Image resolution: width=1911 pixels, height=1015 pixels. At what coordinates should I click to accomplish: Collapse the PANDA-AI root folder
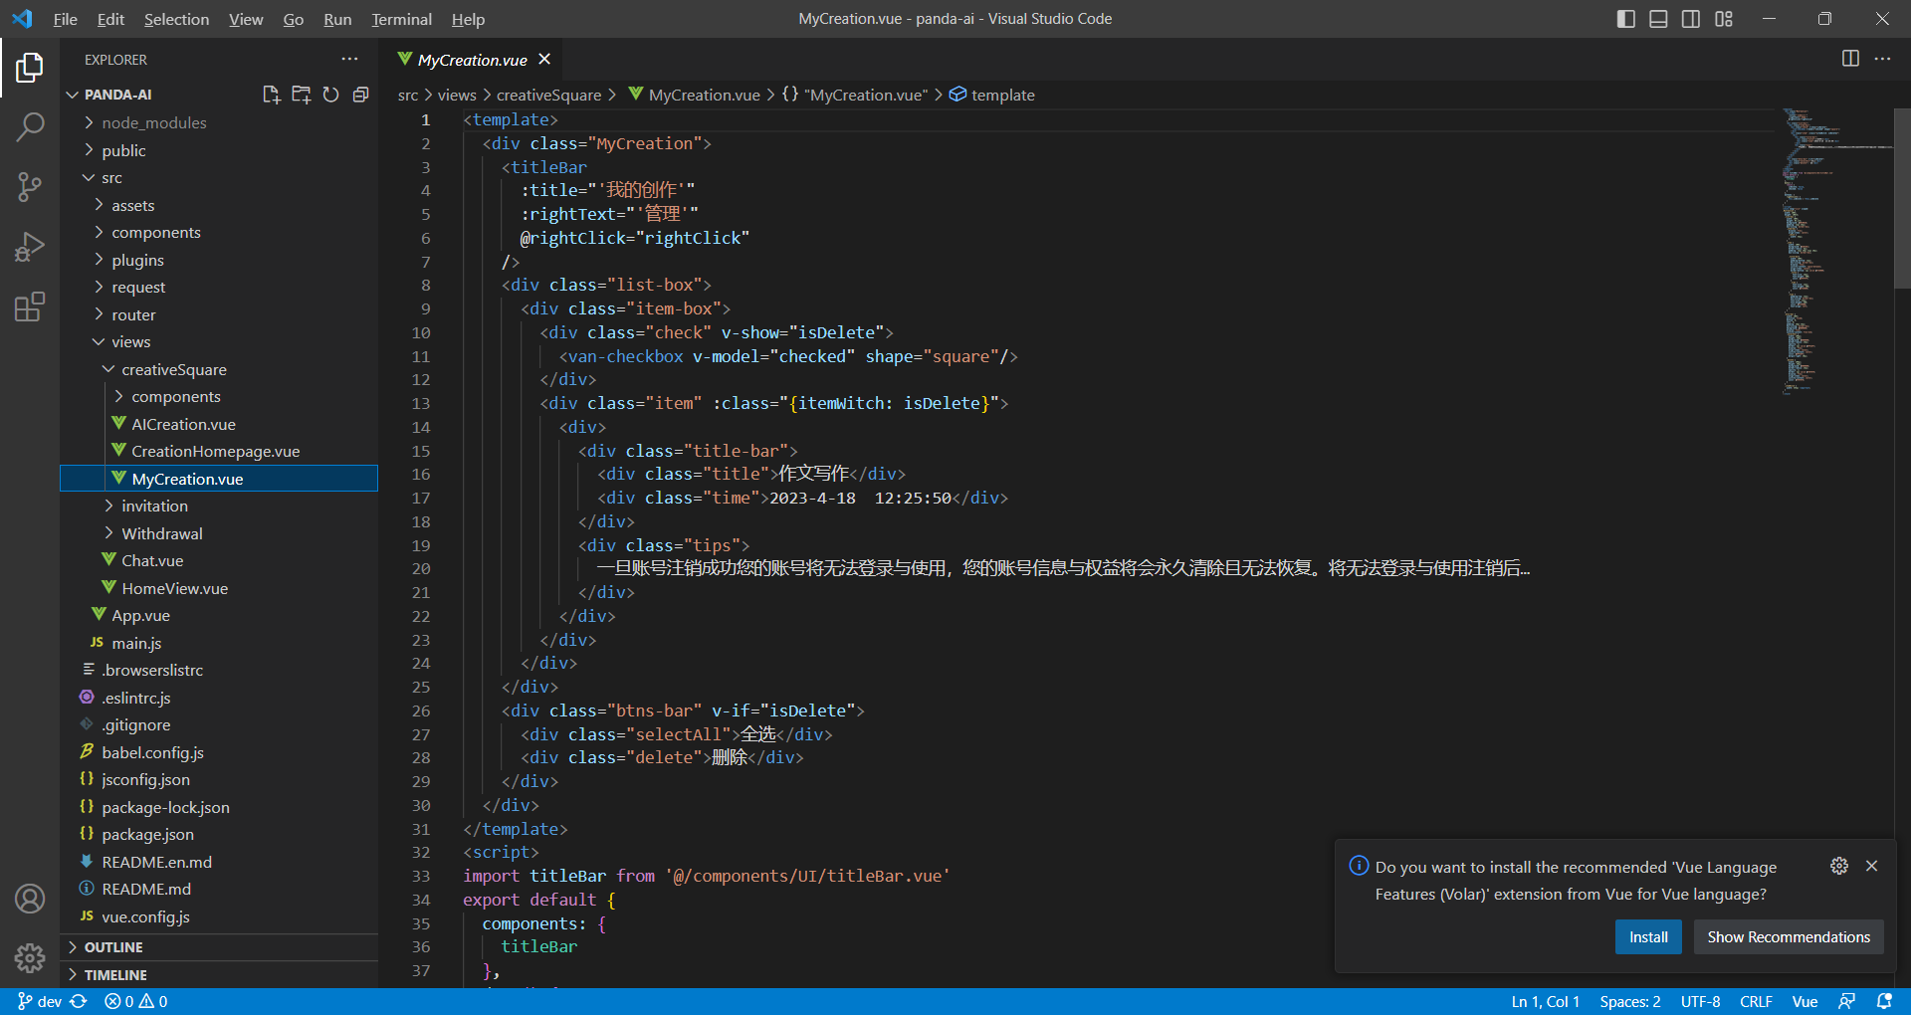pos(117,95)
